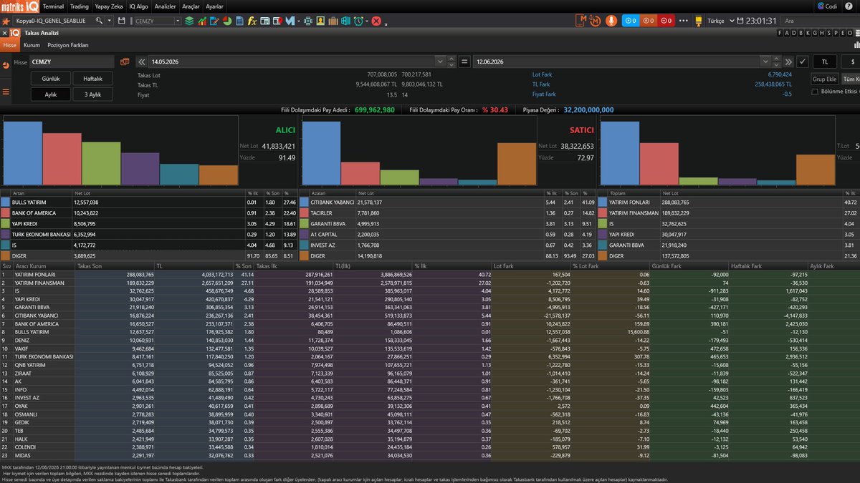Select the 3 Aylık period toggle
The height and width of the screenshot is (483, 860).
(x=92, y=94)
